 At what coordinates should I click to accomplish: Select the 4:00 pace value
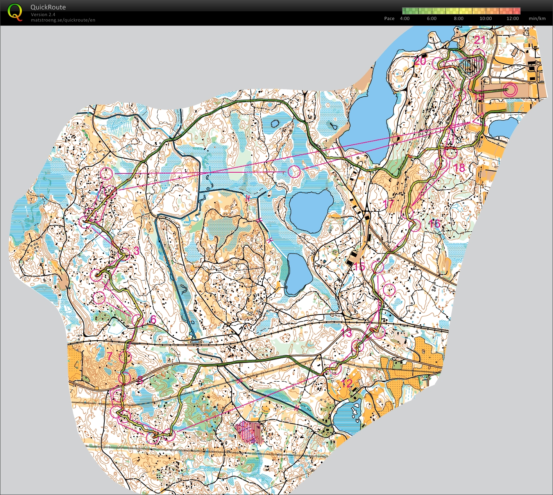click(405, 18)
